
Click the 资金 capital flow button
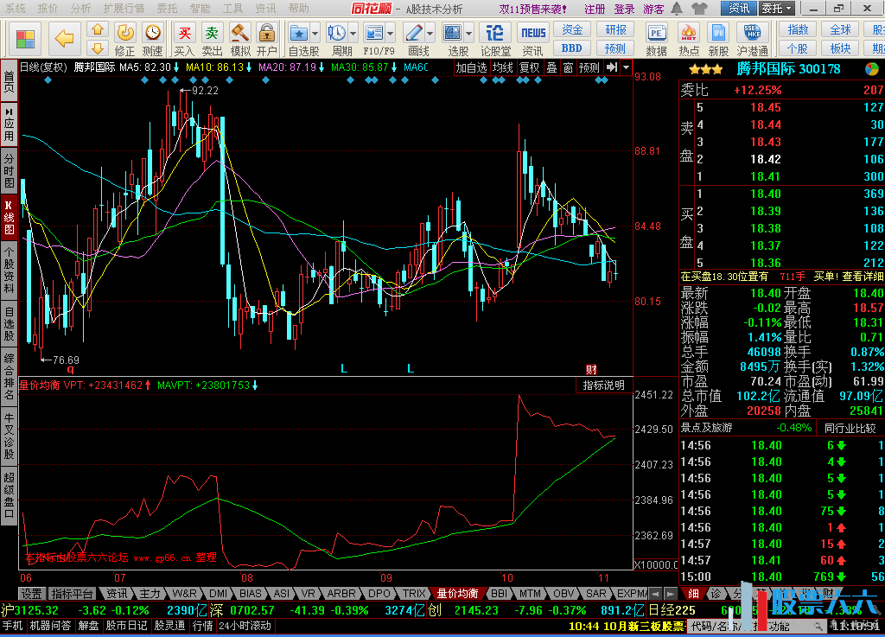pyautogui.click(x=572, y=30)
